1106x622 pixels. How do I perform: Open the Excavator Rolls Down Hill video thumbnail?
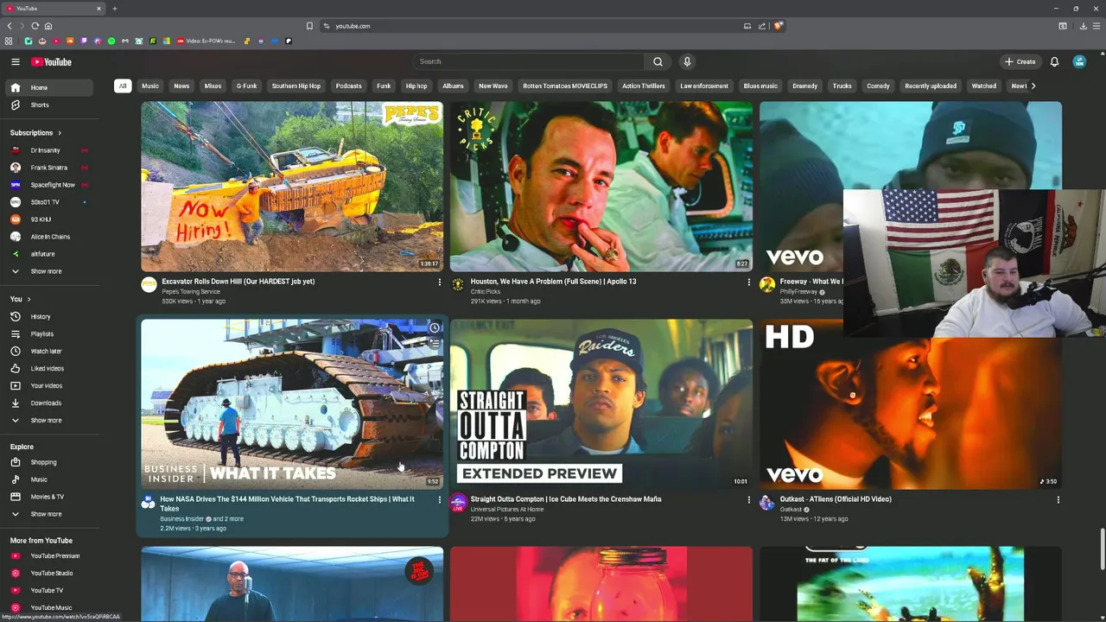[x=292, y=186]
